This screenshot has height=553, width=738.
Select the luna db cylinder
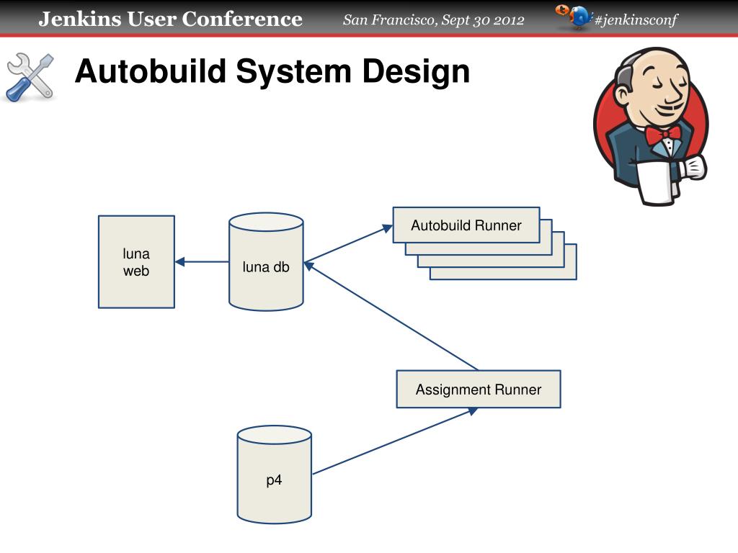(x=266, y=261)
